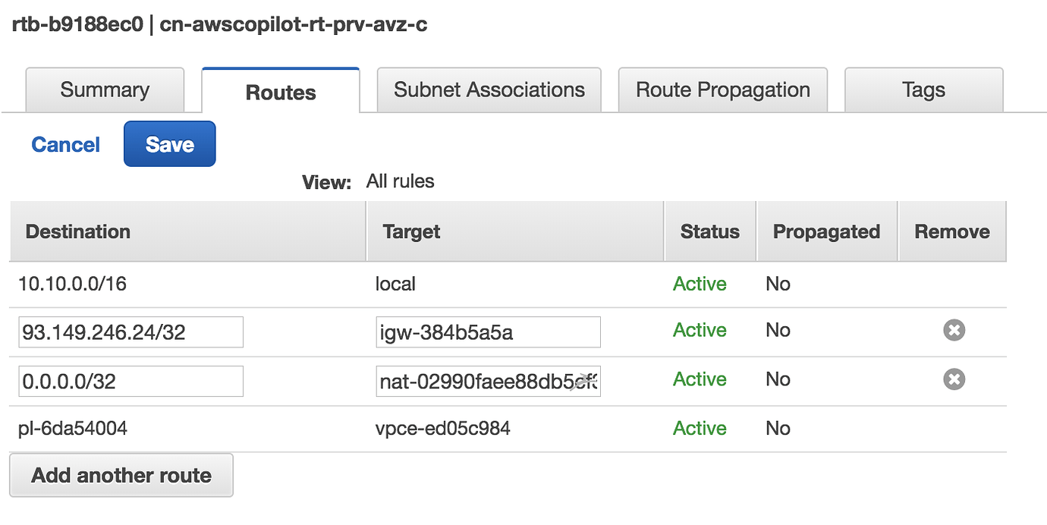Remove the 0.0.0.0/32 NAT route

954,379
